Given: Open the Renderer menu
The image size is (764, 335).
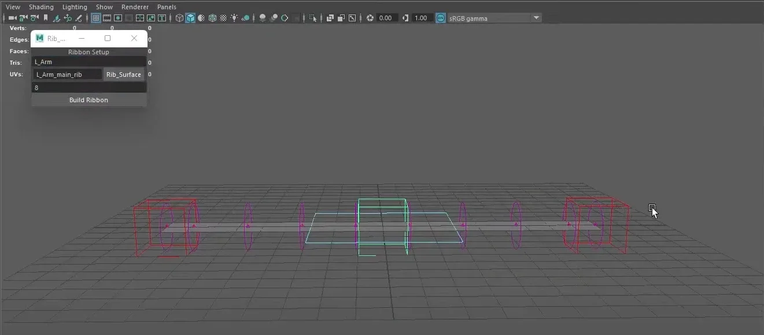Looking at the screenshot, I should (135, 7).
